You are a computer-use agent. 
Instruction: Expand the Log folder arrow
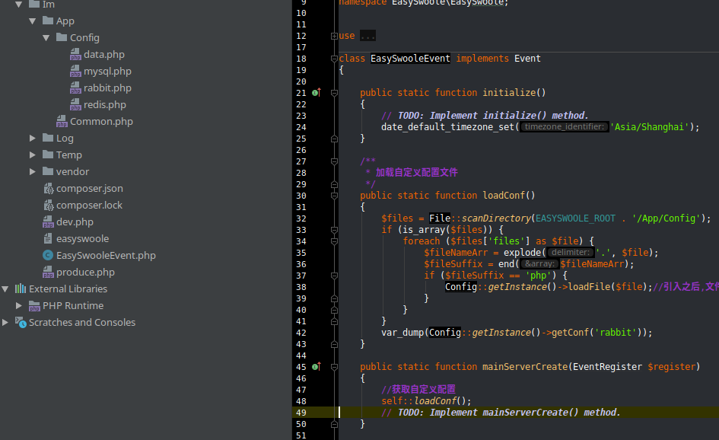click(33, 139)
